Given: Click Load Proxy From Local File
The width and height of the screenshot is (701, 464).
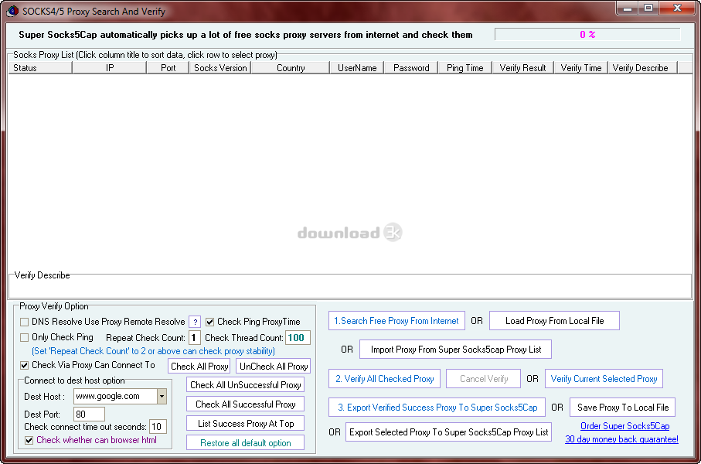Looking at the screenshot, I should click(554, 321).
